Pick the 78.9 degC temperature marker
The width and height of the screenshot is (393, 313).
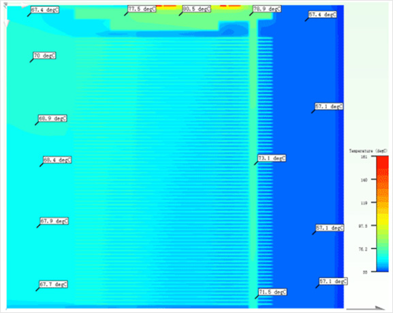(x=267, y=9)
